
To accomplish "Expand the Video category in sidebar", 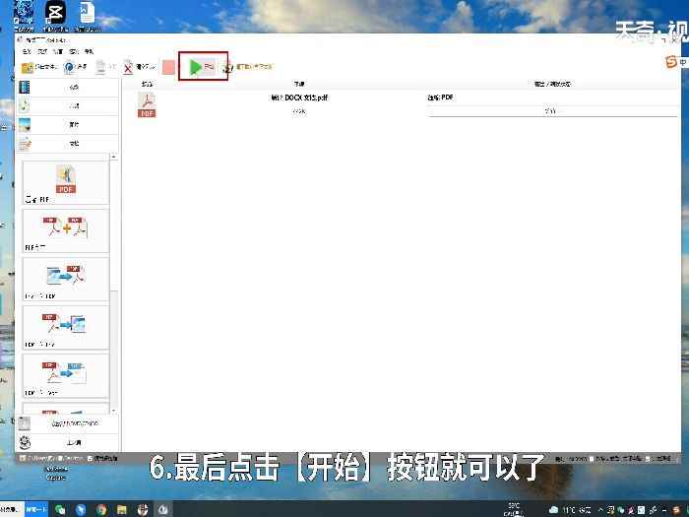I will point(66,87).
